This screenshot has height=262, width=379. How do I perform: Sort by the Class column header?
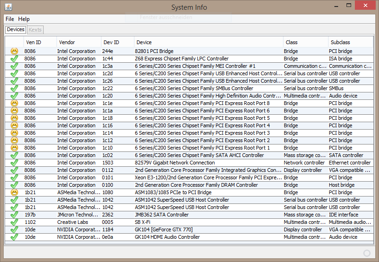(306, 42)
